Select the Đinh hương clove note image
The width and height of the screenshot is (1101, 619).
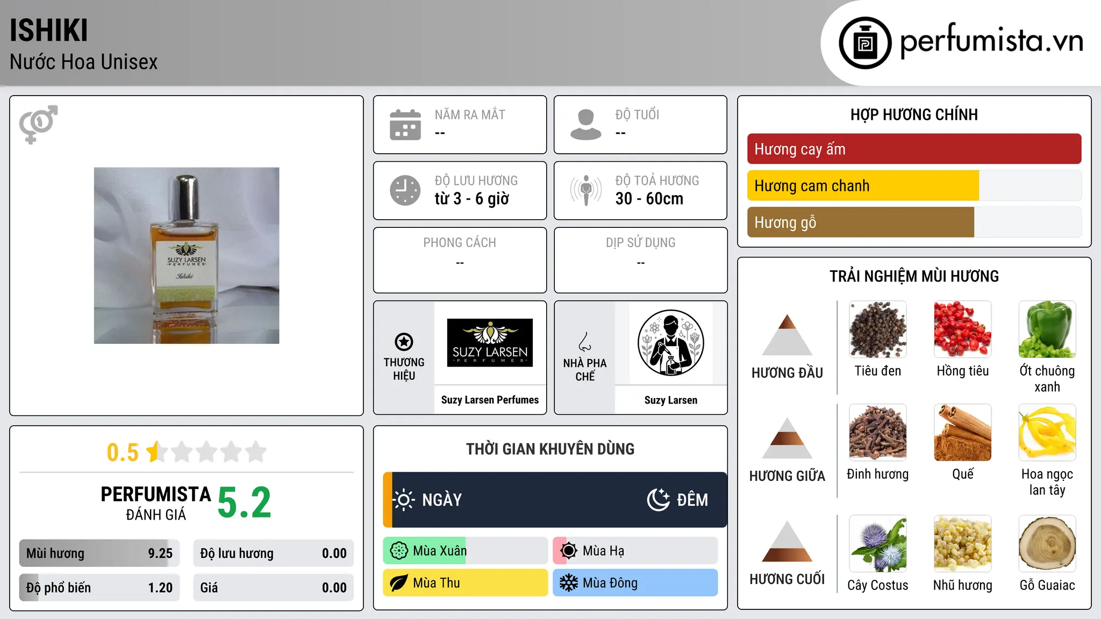(x=878, y=433)
